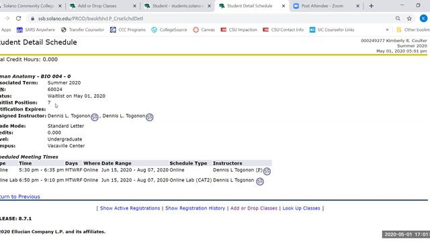
Task: Close the Student Detail Schedule tab
Action: click(284, 6)
